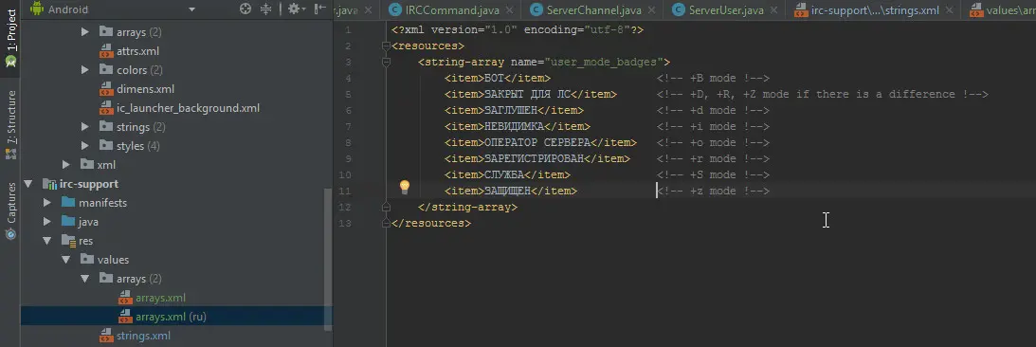
Task: Select the green arrays.xml without (ru) suffix
Action: point(160,298)
